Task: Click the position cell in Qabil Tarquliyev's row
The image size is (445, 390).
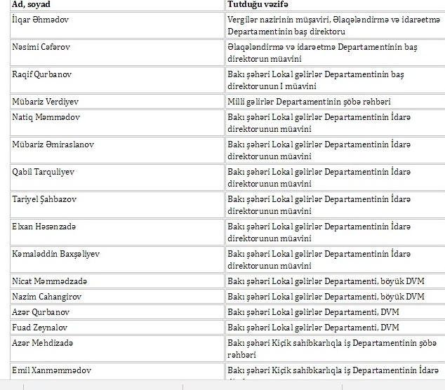Action: [x=336, y=177]
